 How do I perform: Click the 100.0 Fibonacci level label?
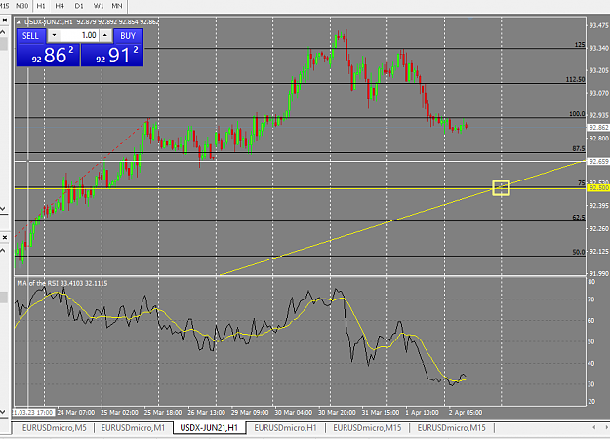click(x=577, y=114)
